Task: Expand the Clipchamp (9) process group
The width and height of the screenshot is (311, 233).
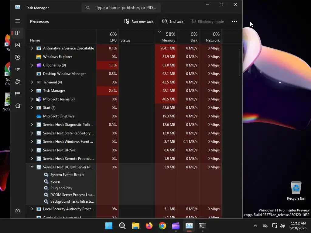Action: 32,65
